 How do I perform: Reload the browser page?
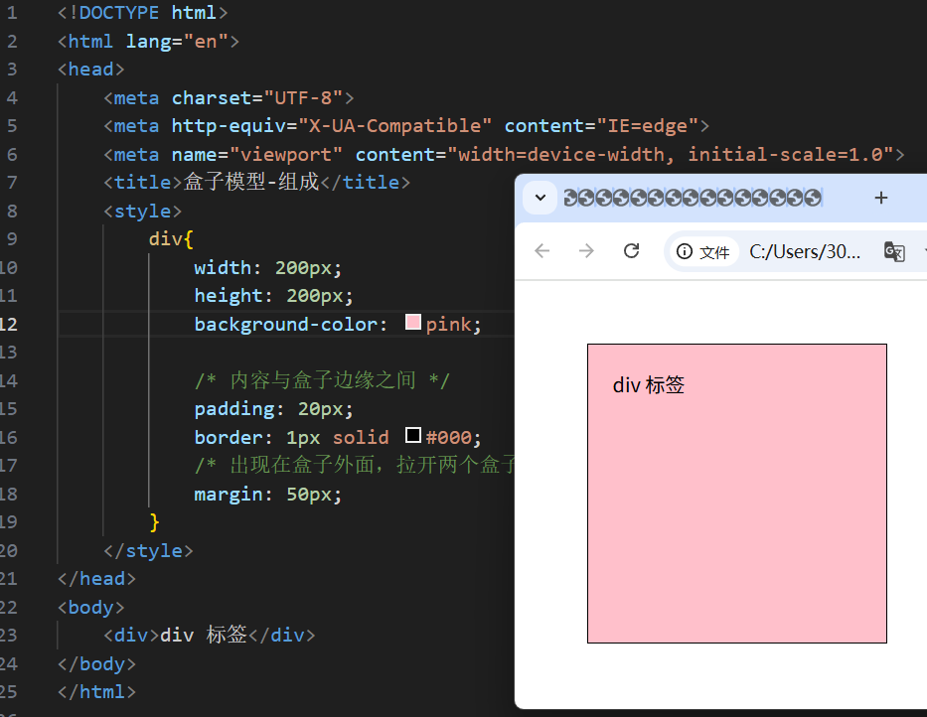click(631, 251)
